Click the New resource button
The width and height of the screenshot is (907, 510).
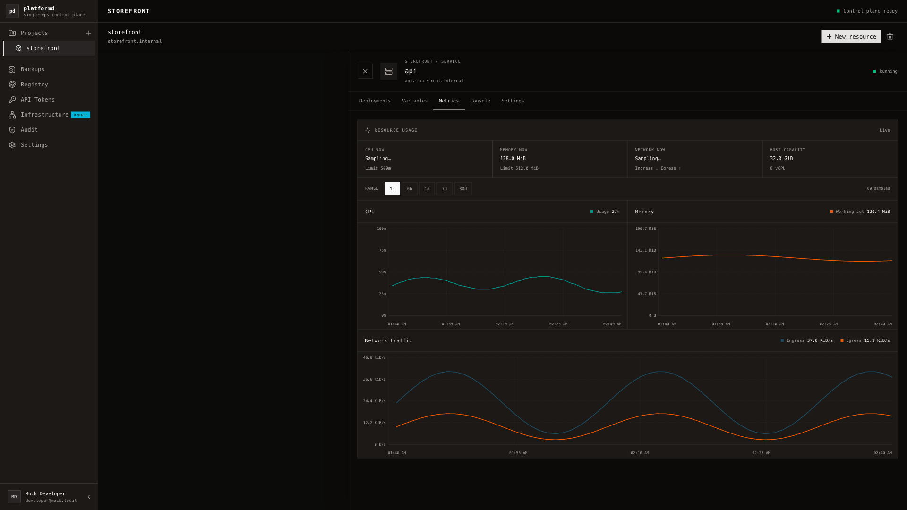[x=851, y=37]
